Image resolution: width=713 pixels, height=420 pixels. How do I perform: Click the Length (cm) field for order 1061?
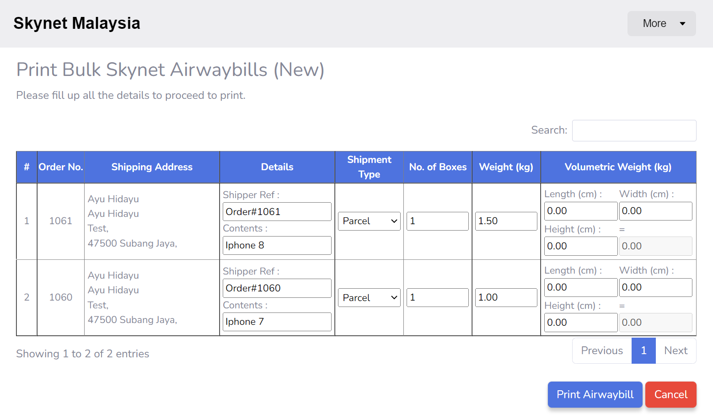(580, 211)
